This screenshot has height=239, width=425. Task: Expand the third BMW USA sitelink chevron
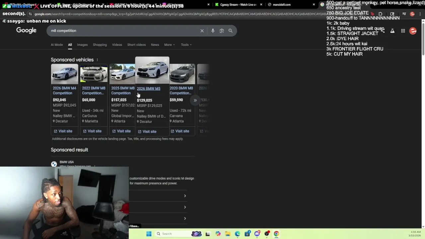(185, 218)
